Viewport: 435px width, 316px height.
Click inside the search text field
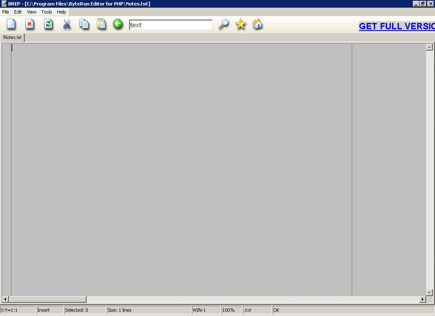pos(170,25)
